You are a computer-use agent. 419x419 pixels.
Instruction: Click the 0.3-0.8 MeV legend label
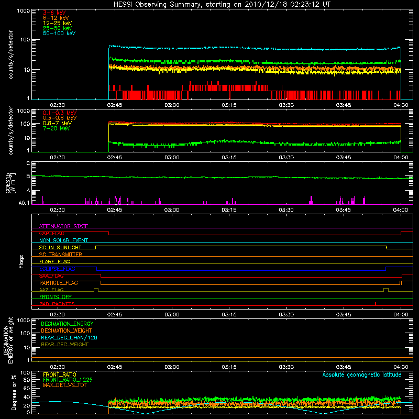60,118
